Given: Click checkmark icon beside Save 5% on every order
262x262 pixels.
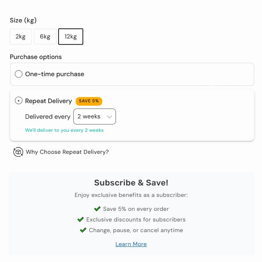Looking at the screenshot, I should 97,209.
